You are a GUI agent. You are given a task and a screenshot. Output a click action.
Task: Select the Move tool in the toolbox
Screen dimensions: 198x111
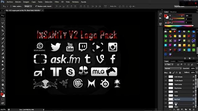coord(3,16)
